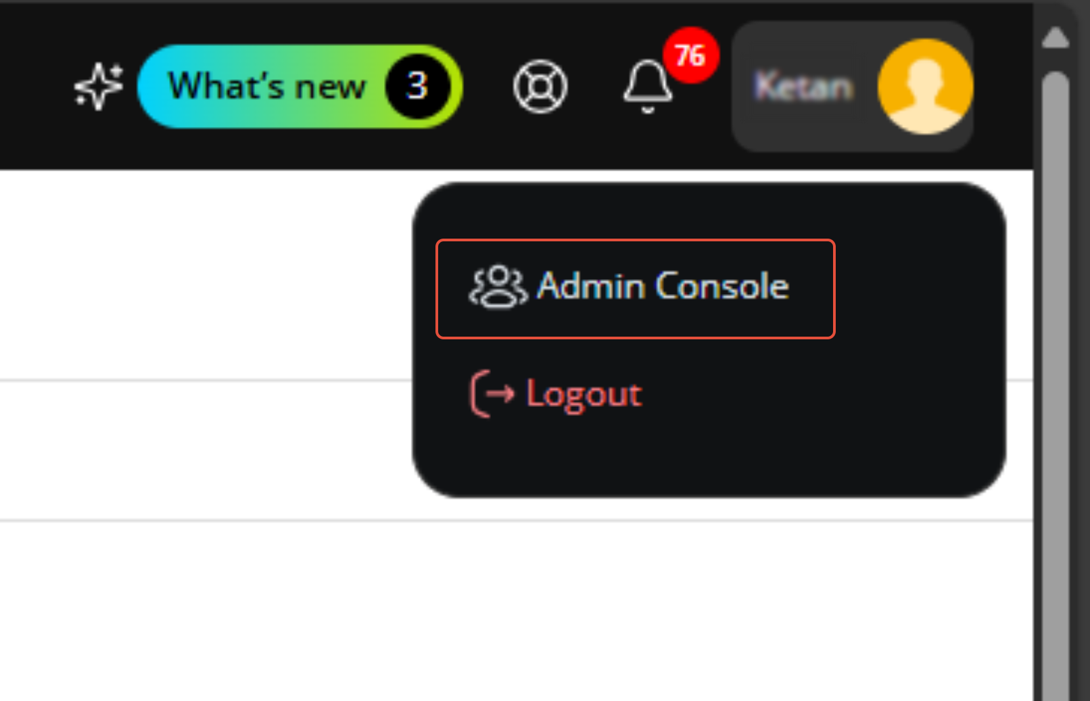Click the white content area below the header
The image size is (1090, 701).
tap(203, 608)
